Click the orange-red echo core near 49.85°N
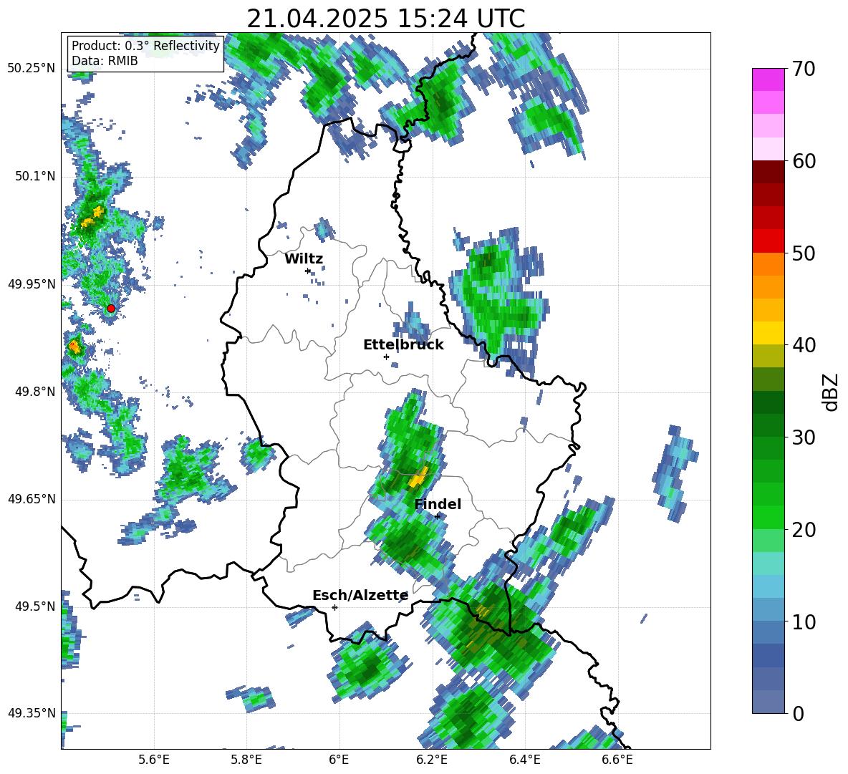Viewport: 848px width, 774px height. tap(74, 347)
